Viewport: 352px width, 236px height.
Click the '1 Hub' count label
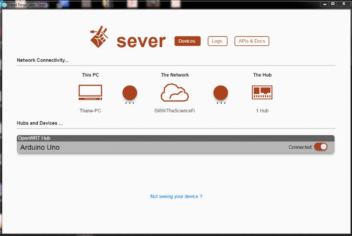coord(262,111)
